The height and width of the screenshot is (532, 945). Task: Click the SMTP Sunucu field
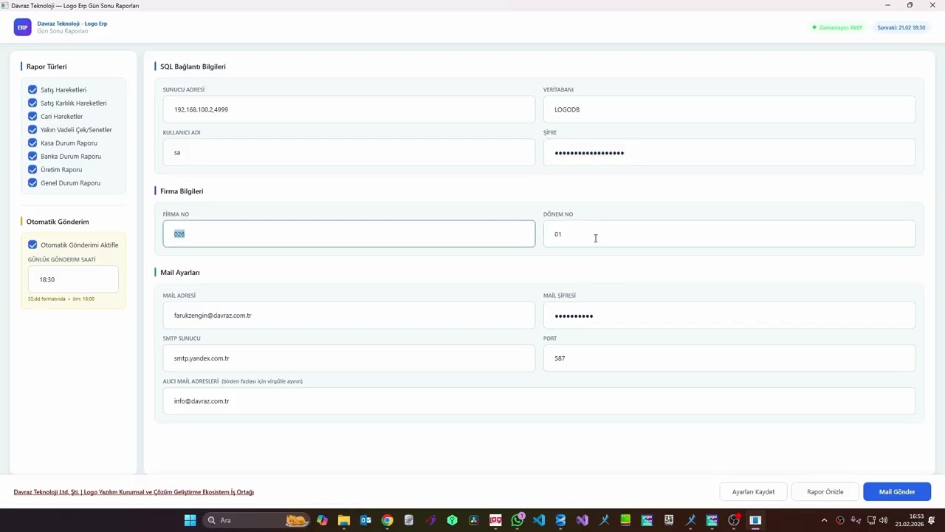coord(348,358)
